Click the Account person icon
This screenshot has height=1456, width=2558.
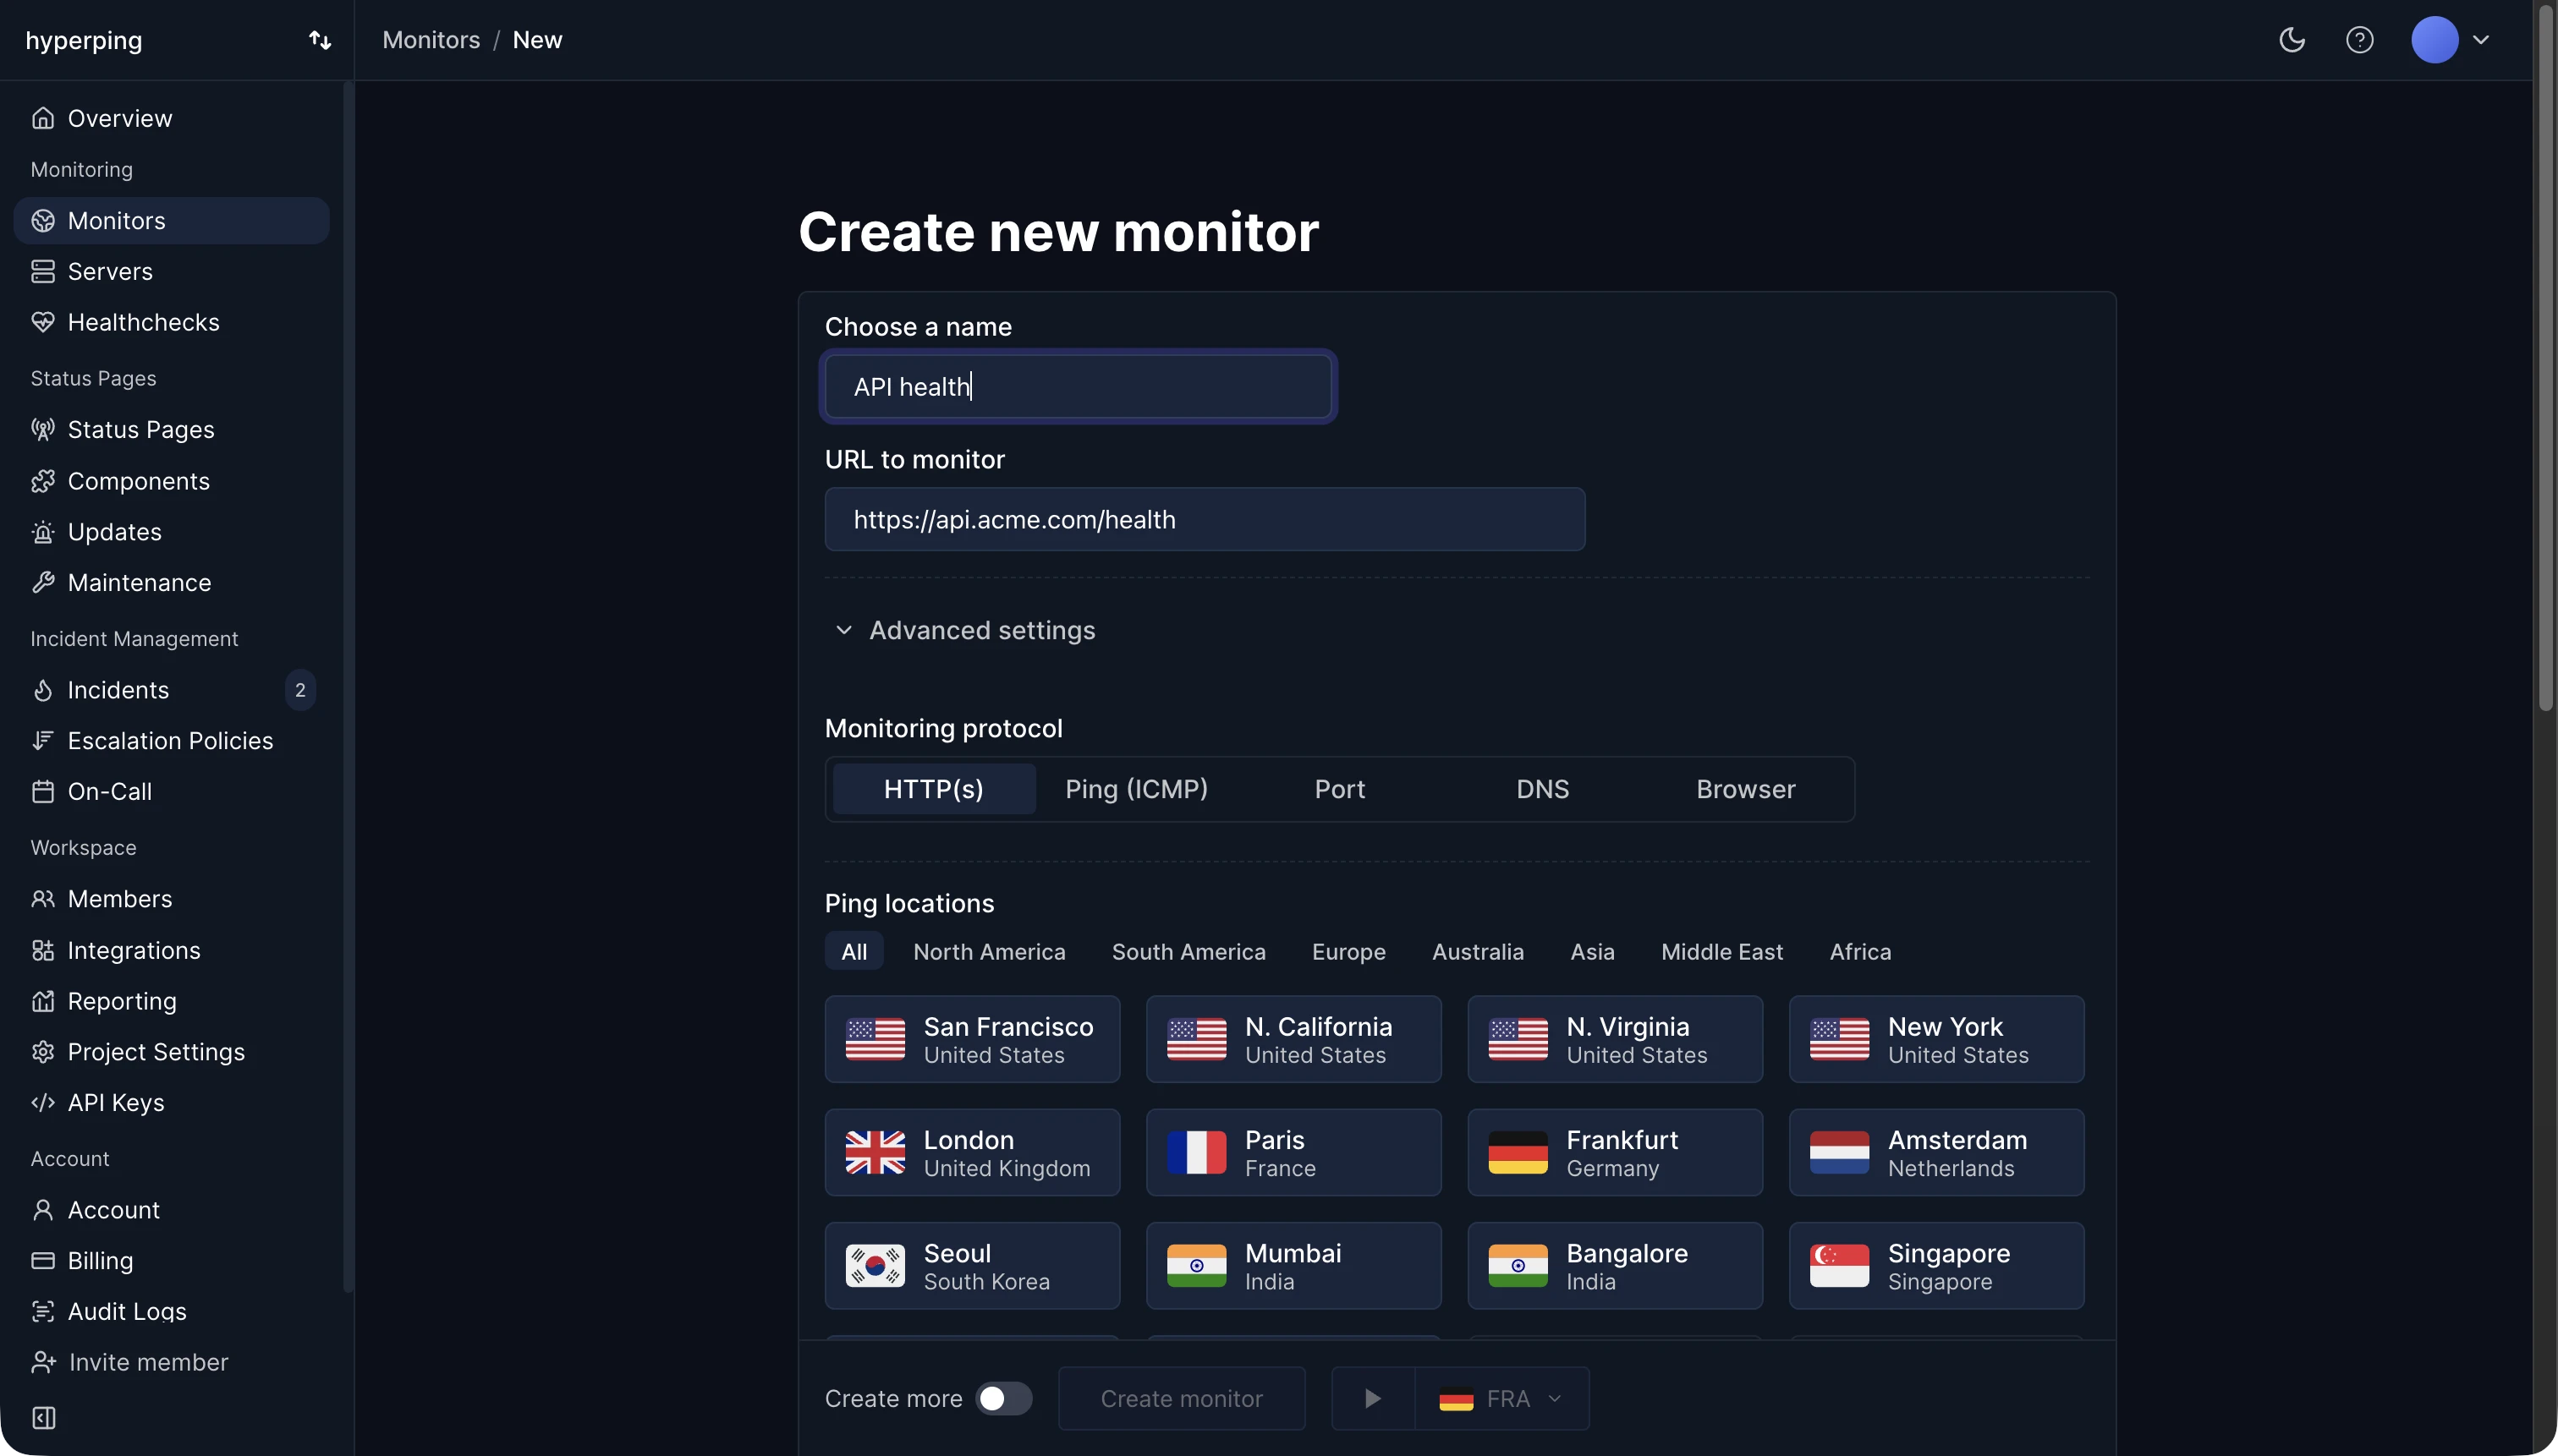42,1210
